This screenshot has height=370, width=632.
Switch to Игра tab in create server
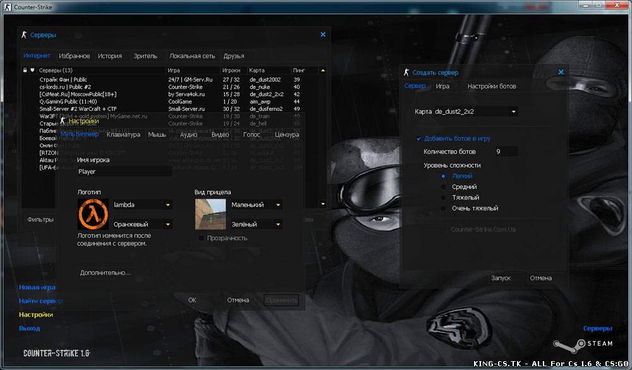click(442, 87)
